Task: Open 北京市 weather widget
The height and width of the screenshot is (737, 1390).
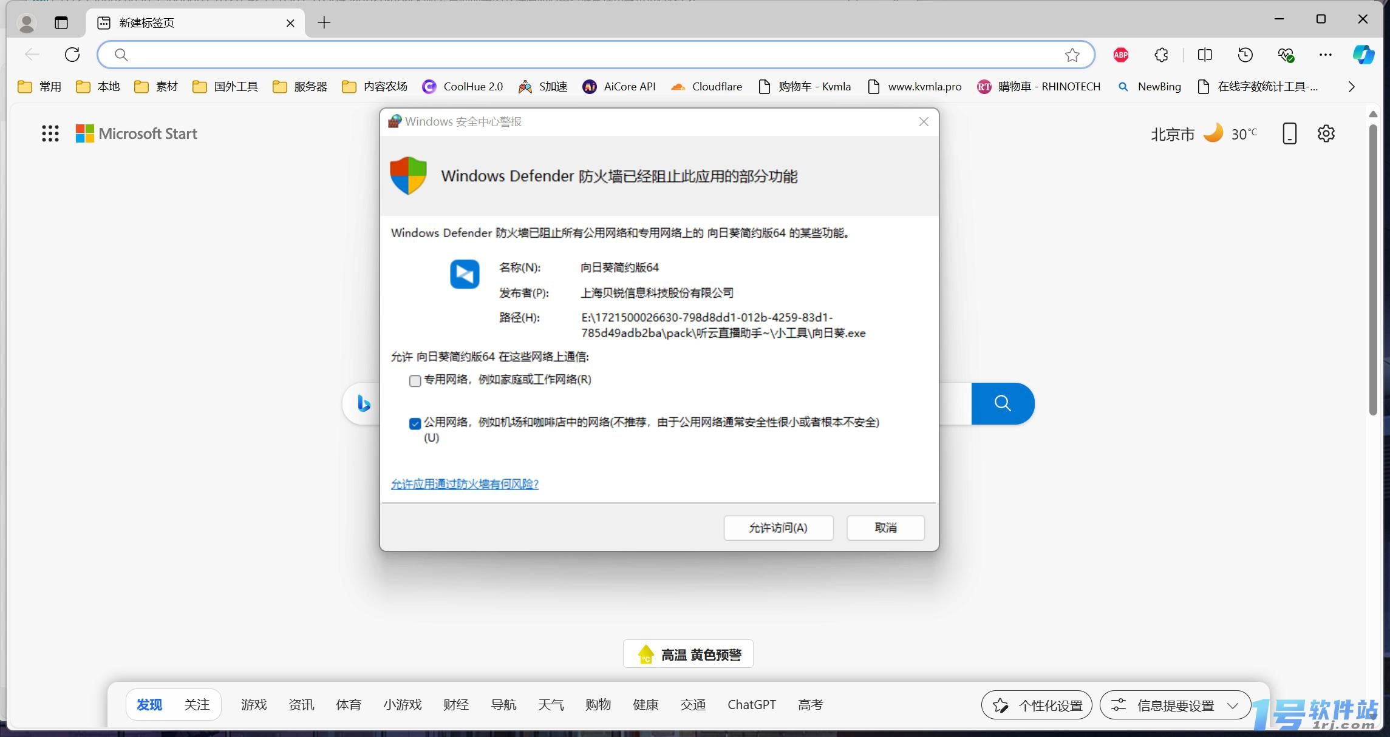Action: pyautogui.click(x=1204, y=133)
